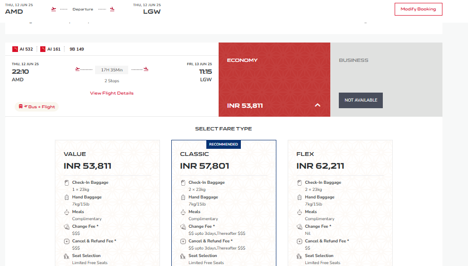Image resolution: width=468 pixels, height=266 pixels.
Task: Click the header landing plane icon
Action: 112,9
